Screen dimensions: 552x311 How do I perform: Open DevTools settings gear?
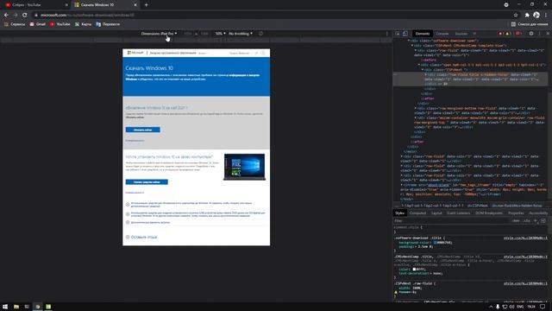[531, 34]
